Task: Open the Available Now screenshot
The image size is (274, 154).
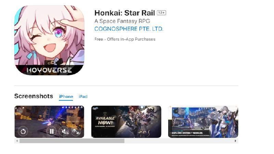Action: tap(126, 122)
